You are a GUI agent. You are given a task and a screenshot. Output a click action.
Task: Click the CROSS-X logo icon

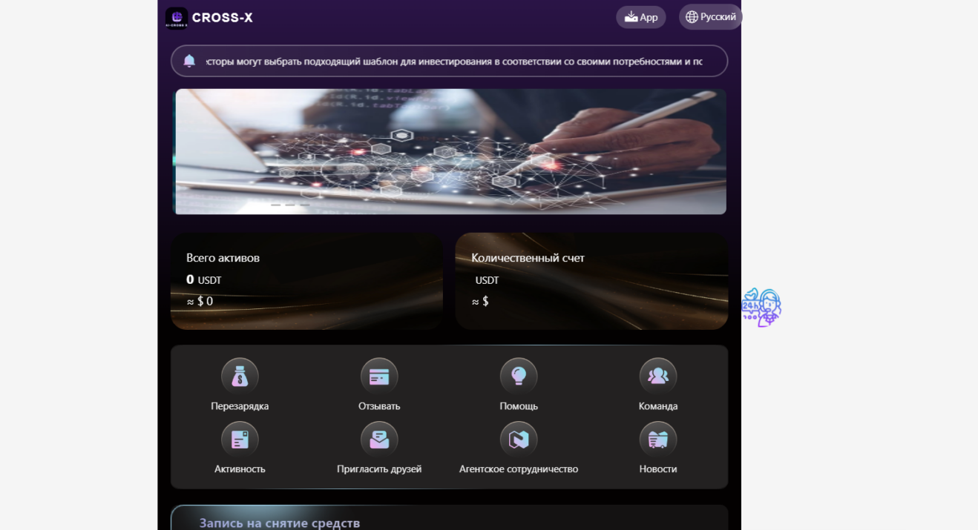(177, 18)
